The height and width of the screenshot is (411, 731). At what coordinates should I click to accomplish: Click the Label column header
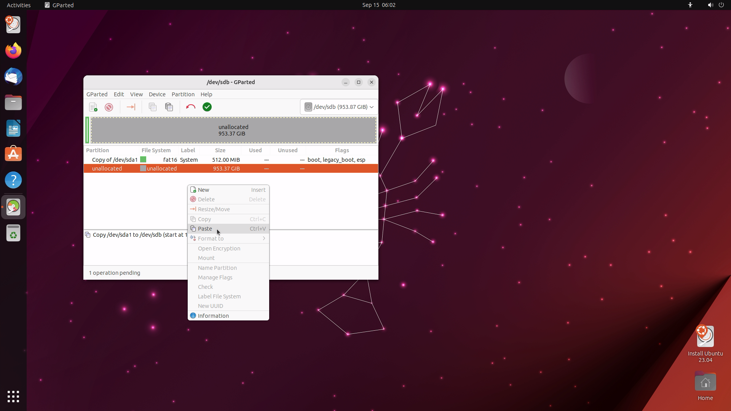tap(188, 150)
